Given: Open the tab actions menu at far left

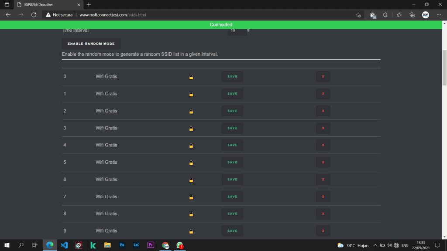Looking at the screenshot, I should point(7,4).
